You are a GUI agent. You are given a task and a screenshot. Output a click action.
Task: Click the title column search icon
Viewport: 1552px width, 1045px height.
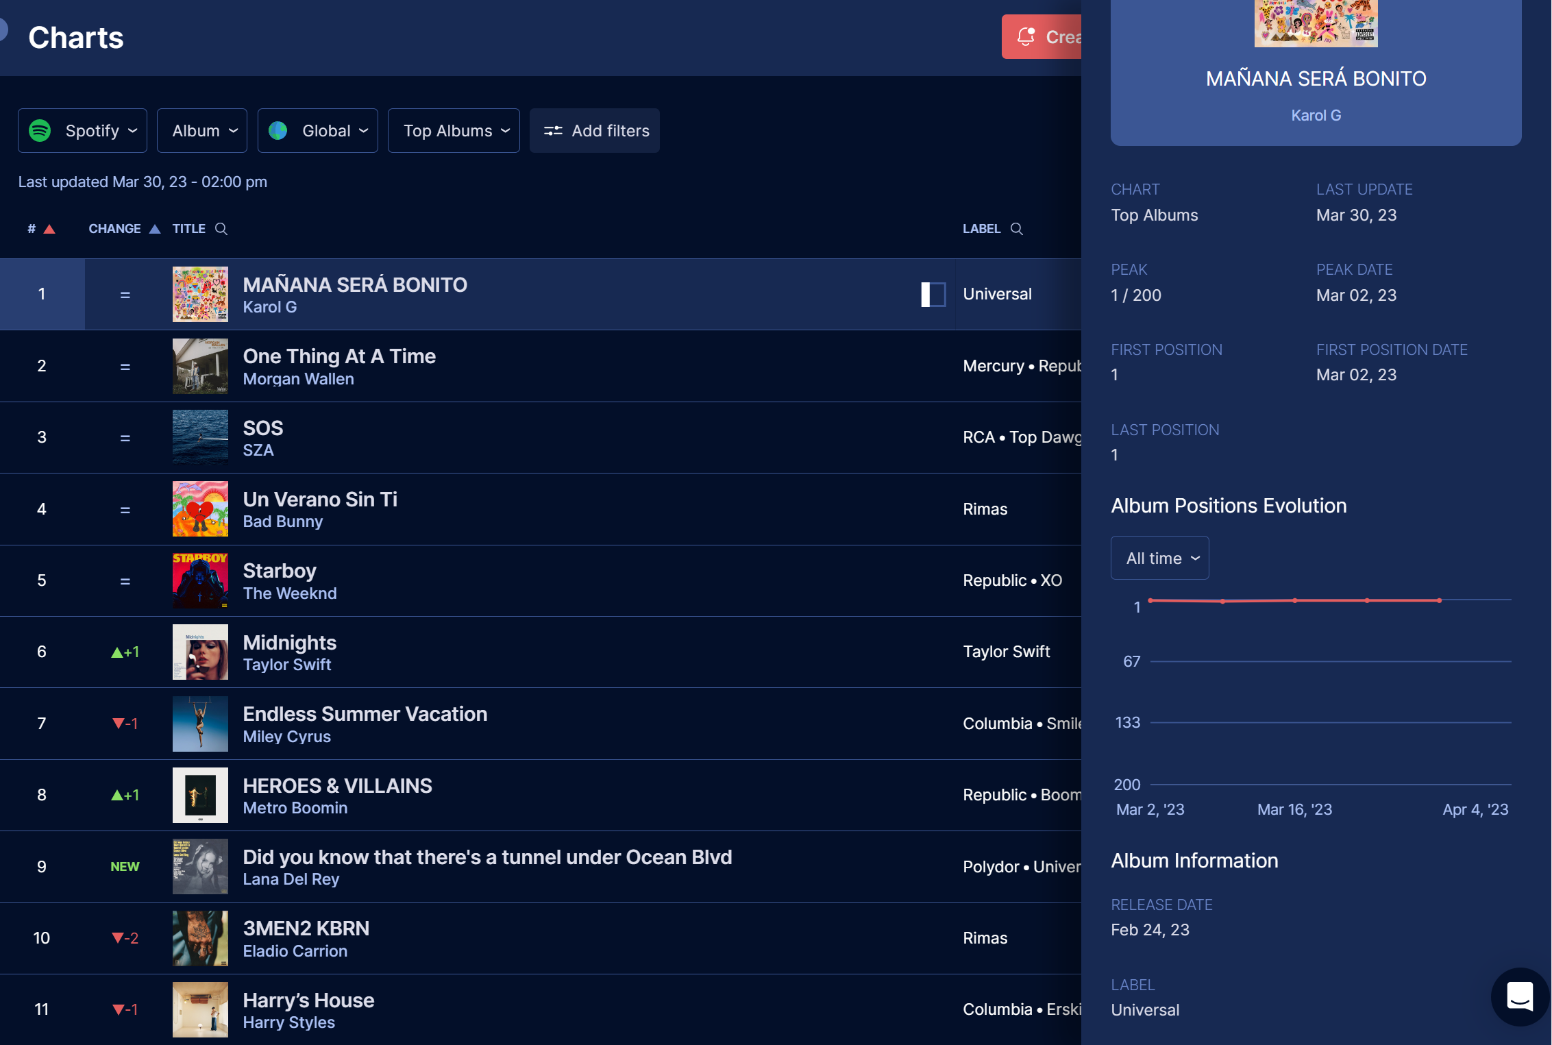221,229
